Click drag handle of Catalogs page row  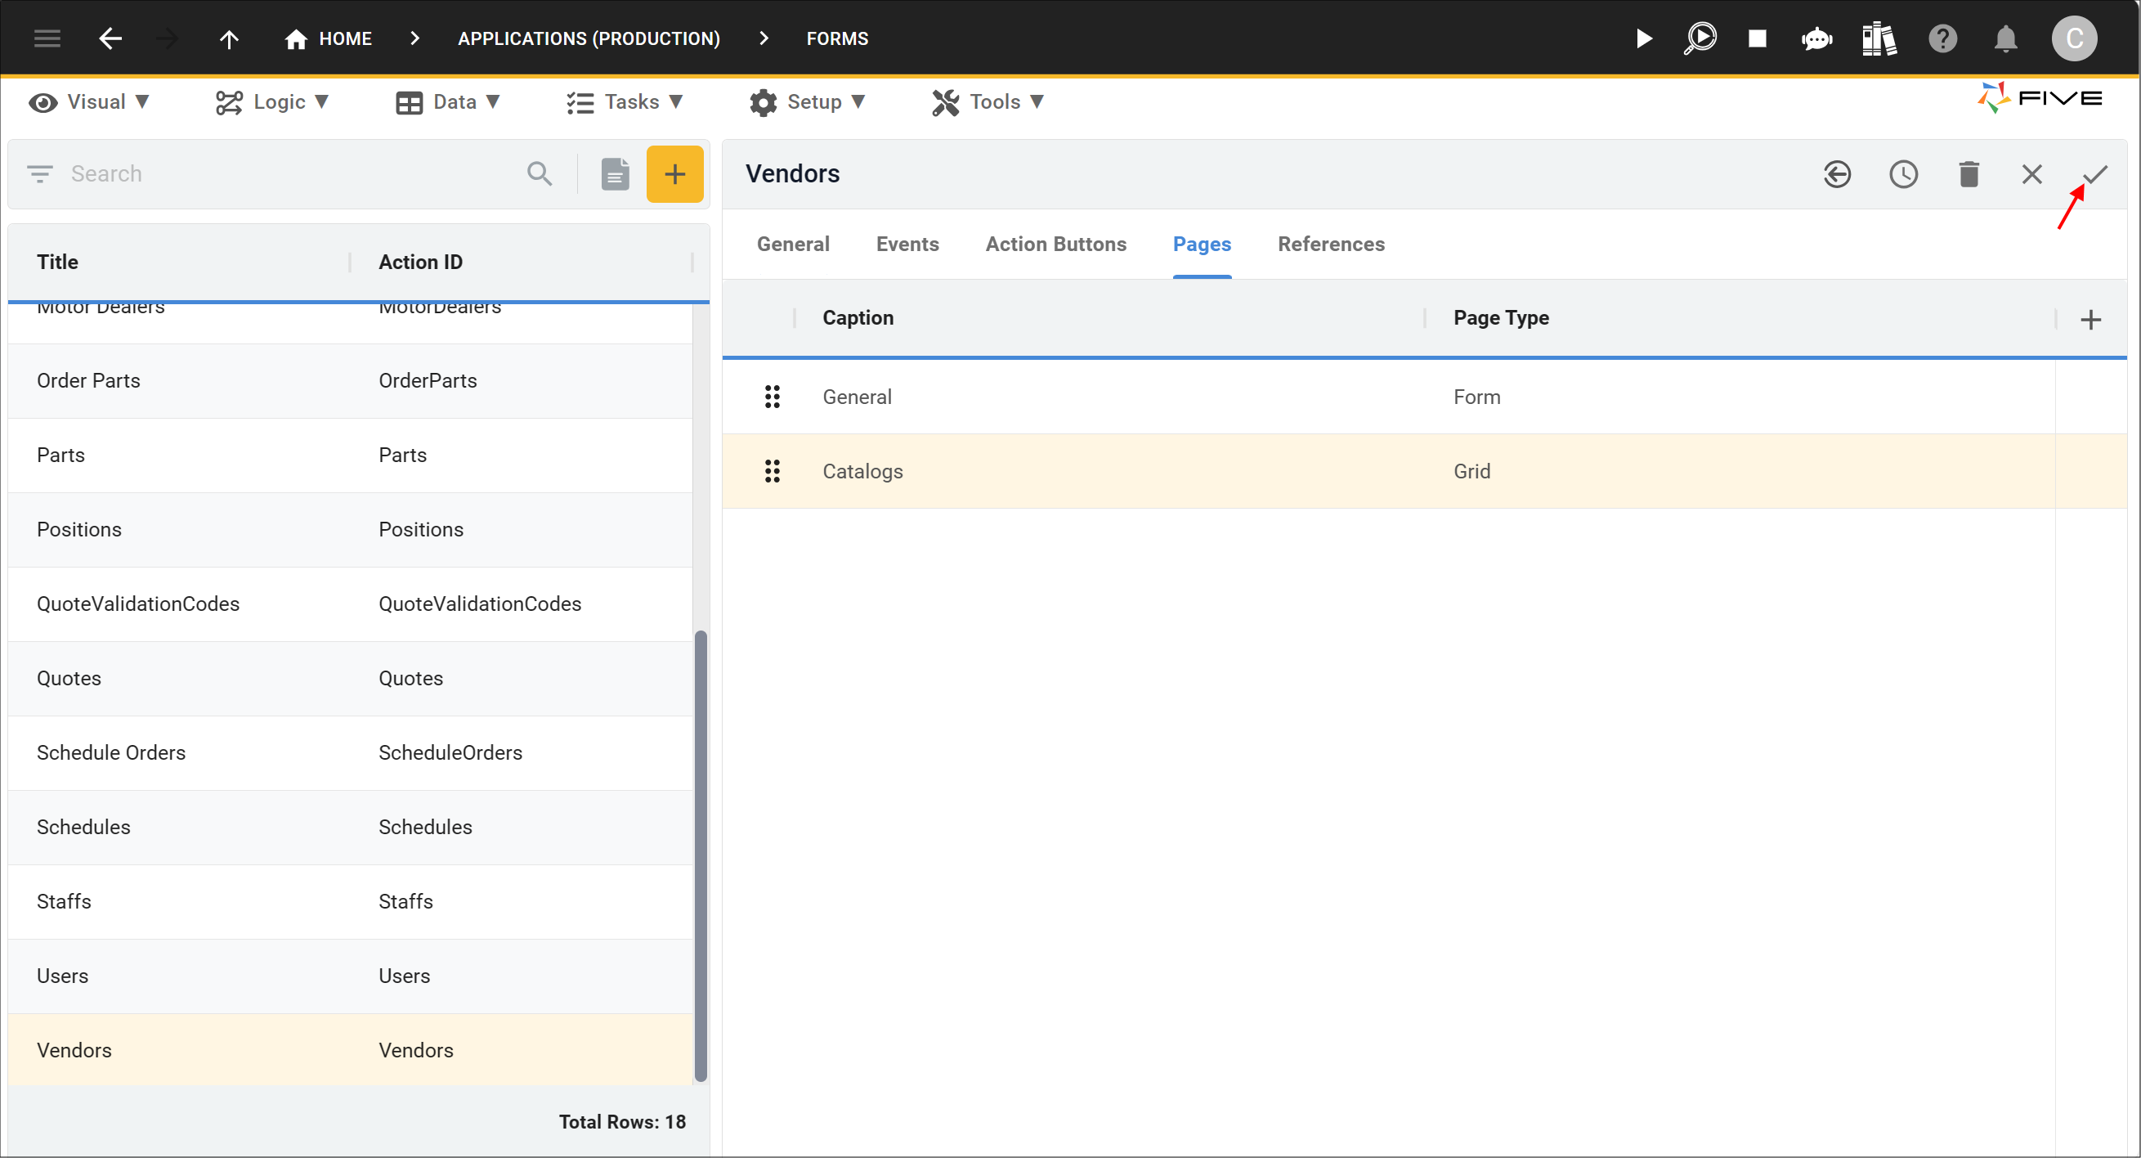(x=773, y=471)
